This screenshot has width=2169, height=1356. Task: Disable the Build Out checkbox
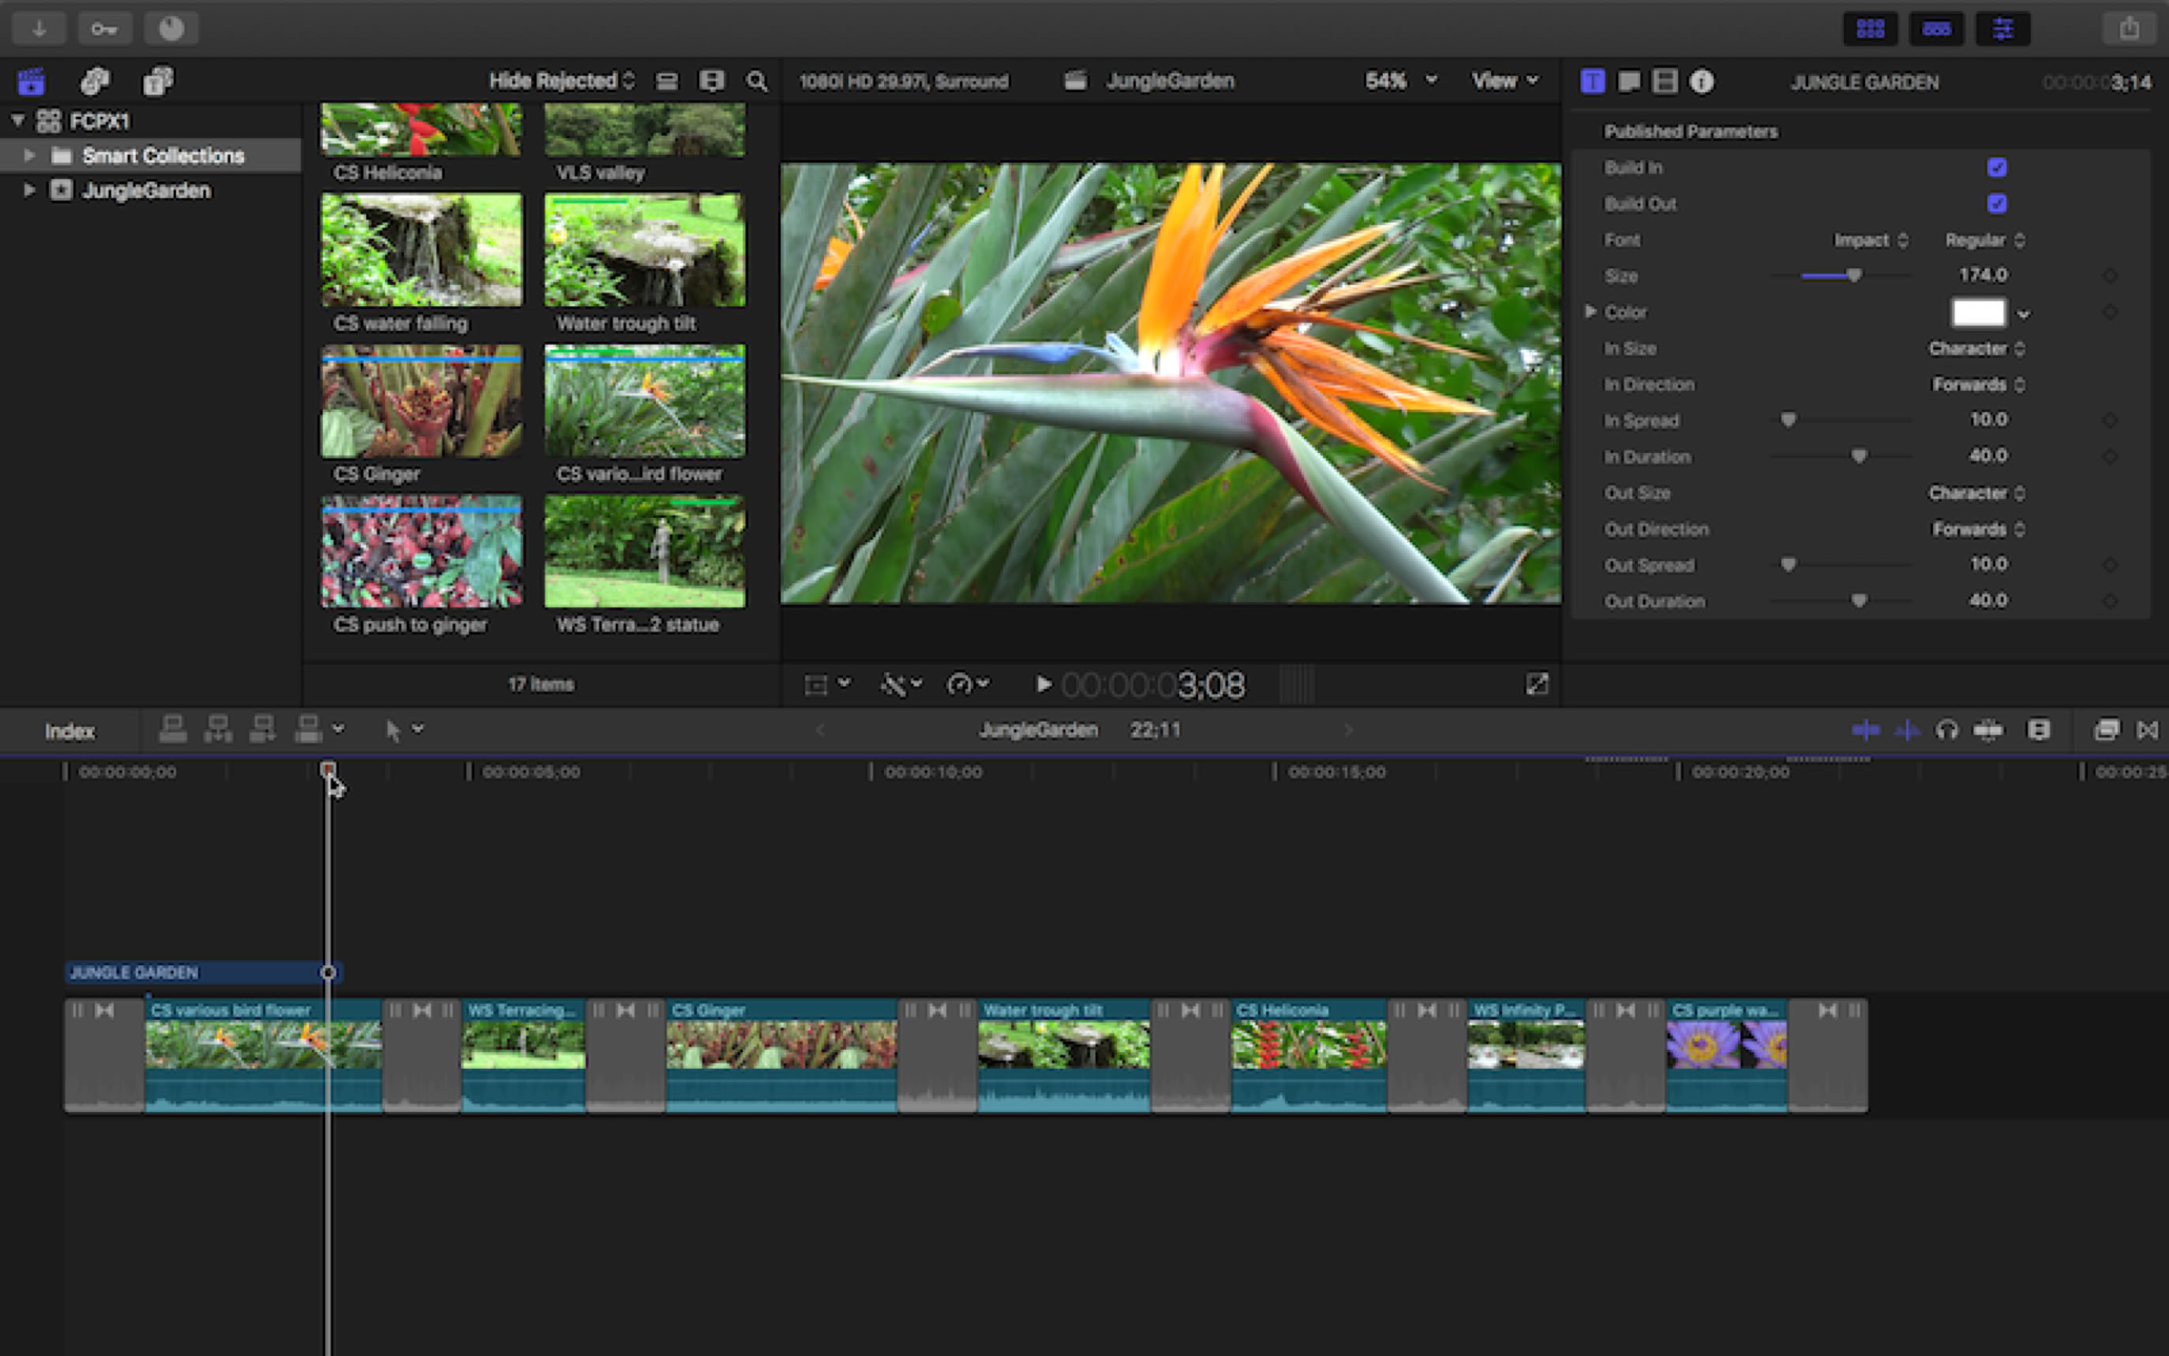pyautogui.click(x=1996, y=204)
